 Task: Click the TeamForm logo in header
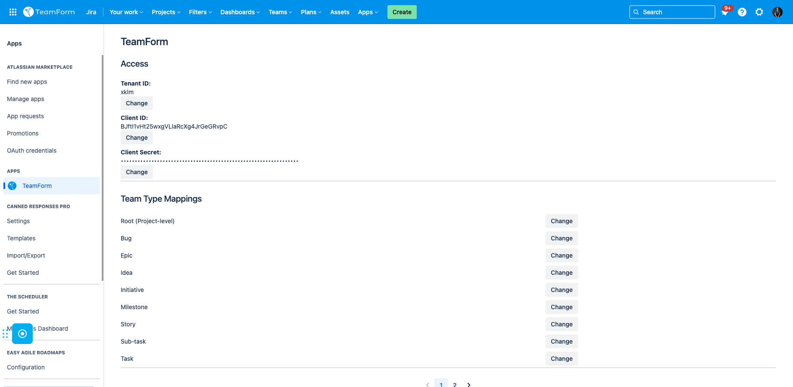(x=49, y=12)
